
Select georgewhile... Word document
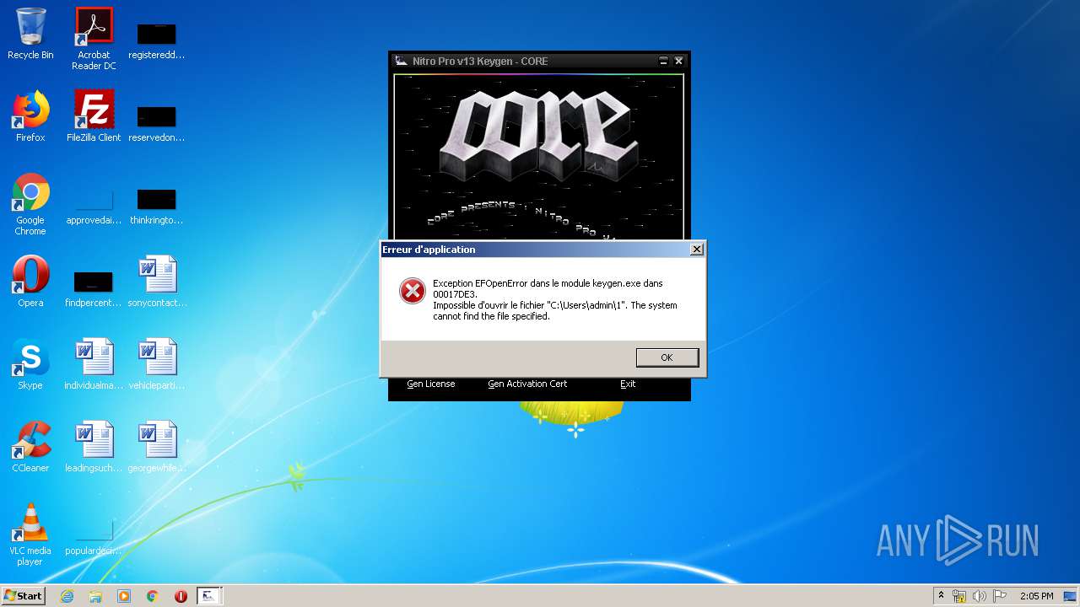click(157, 447)
